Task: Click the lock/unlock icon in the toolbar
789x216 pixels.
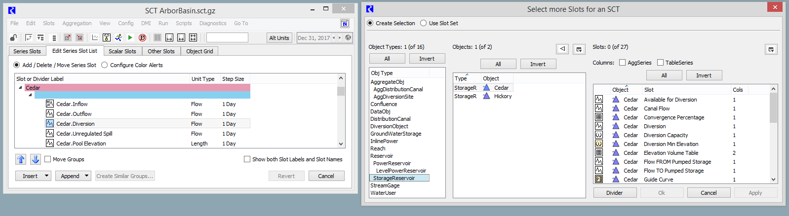Action: tap(13, 37)
